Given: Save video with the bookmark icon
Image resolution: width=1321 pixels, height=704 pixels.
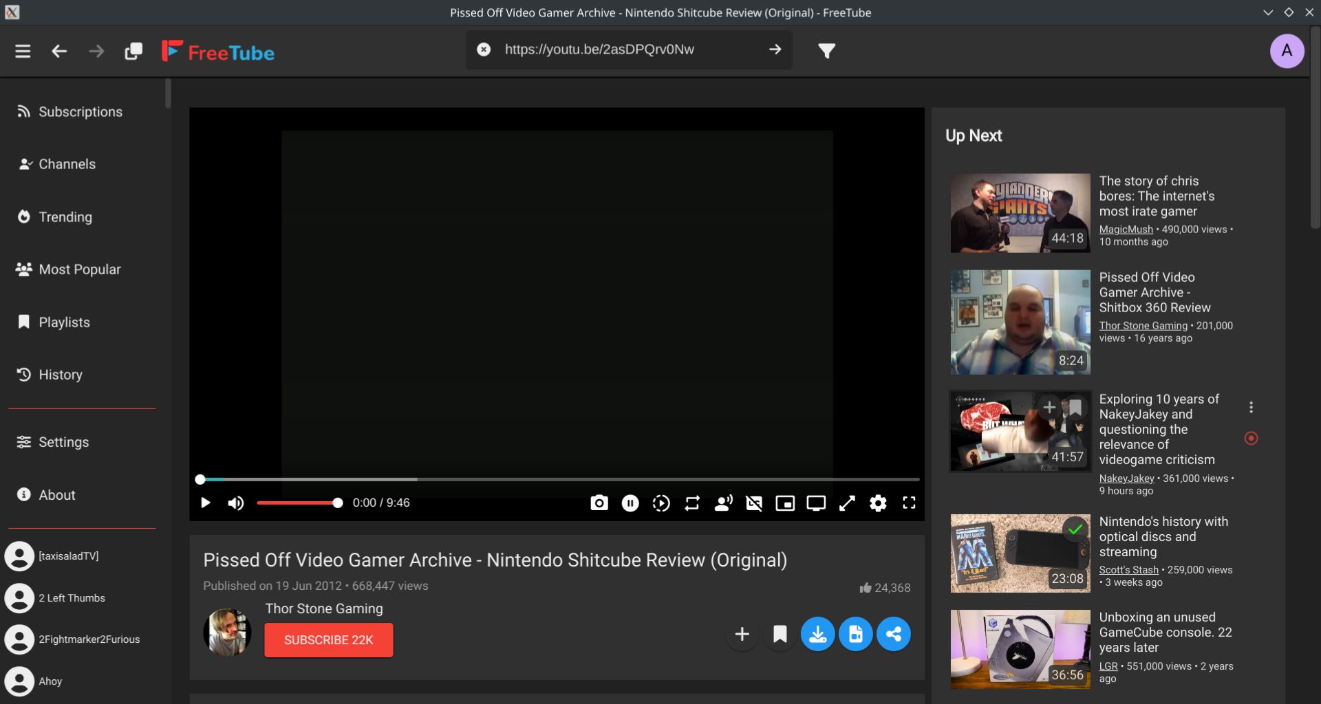Looking at the screenshot, I should click(780, 634).
